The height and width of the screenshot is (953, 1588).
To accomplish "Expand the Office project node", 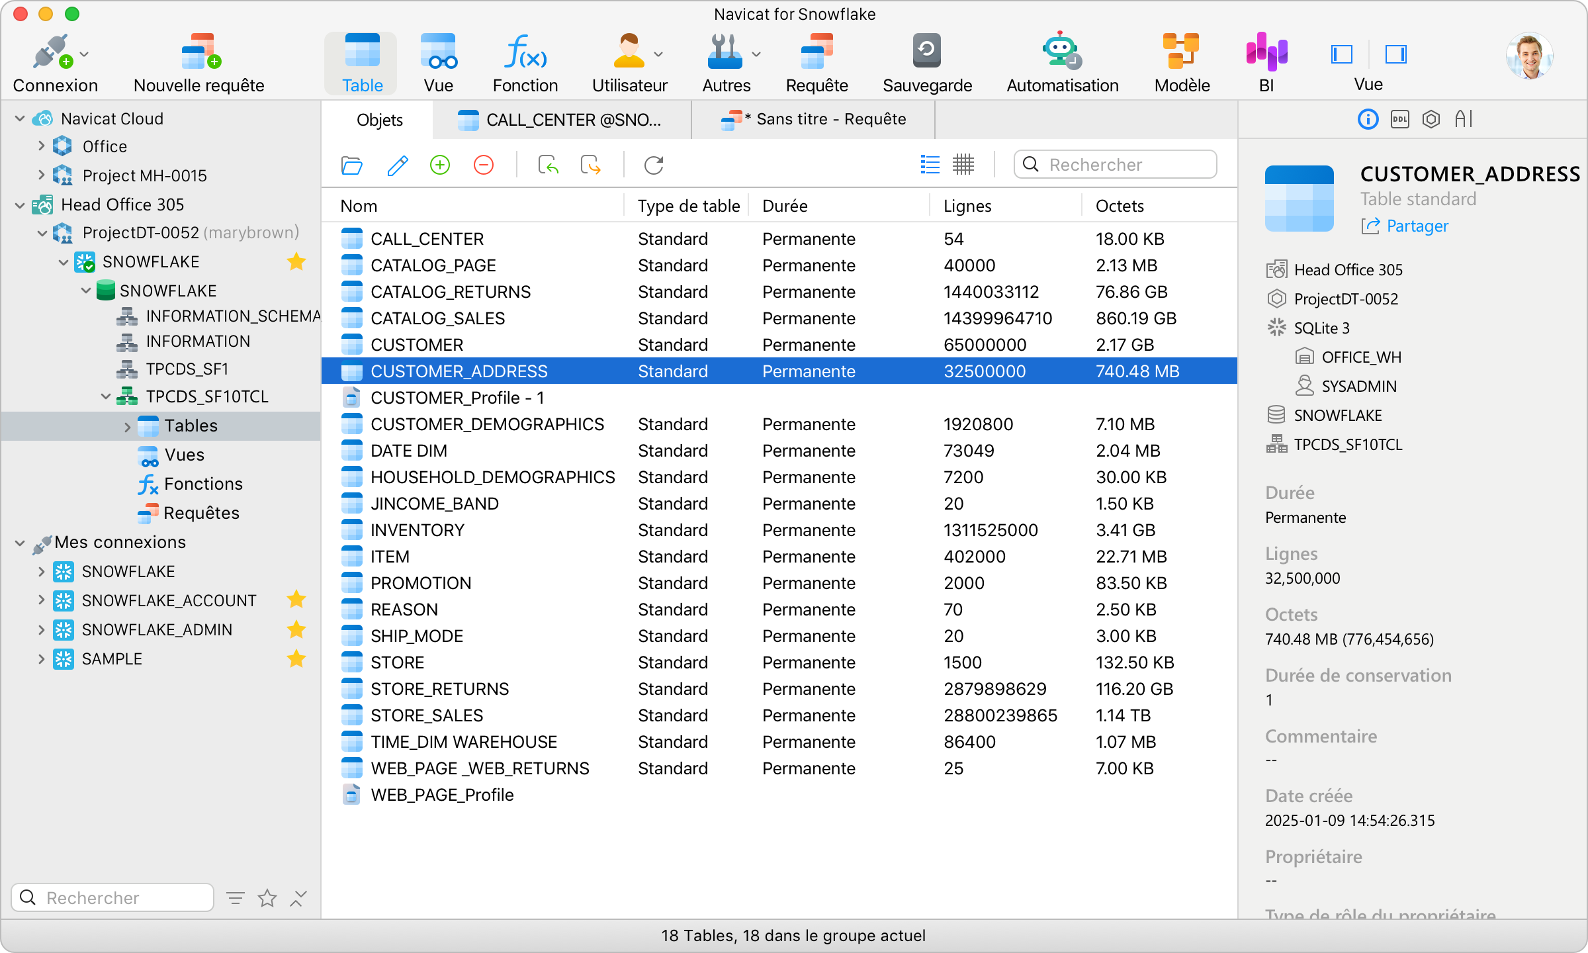I will 41,146.
